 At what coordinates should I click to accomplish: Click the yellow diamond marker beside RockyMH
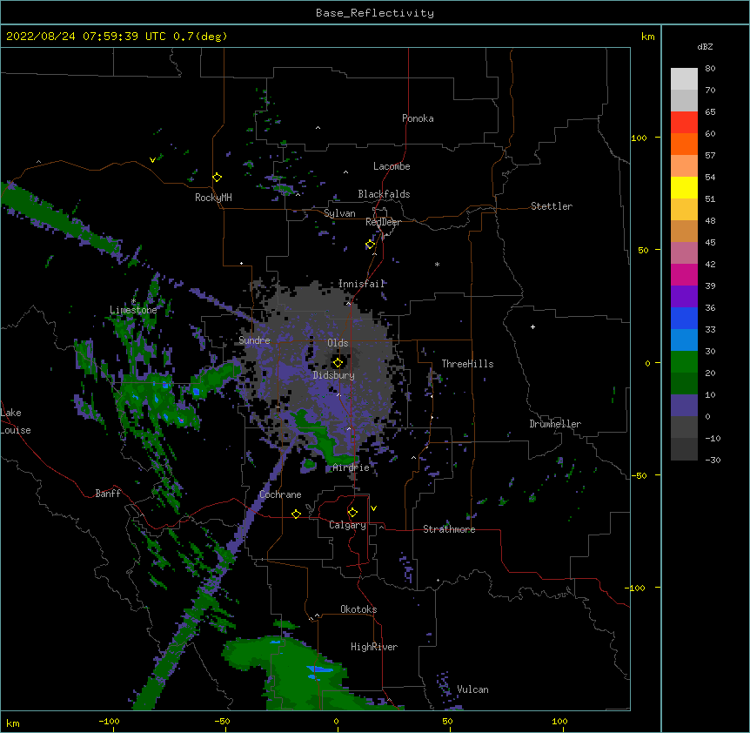[x=218, y=178]
